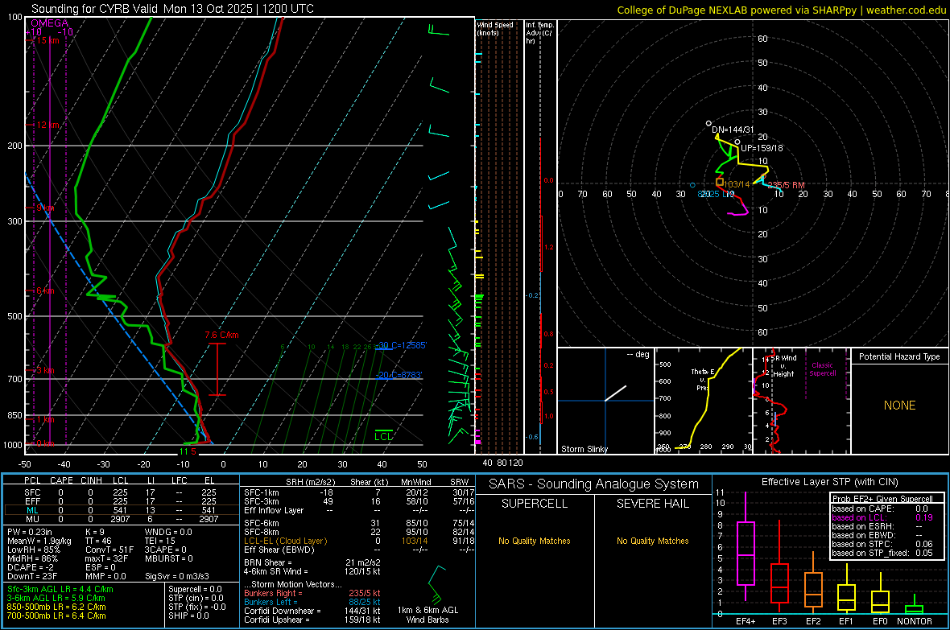The image size is (950, 630).
Task: Click the Classic Supercell label
Action: tap(823, 369)
